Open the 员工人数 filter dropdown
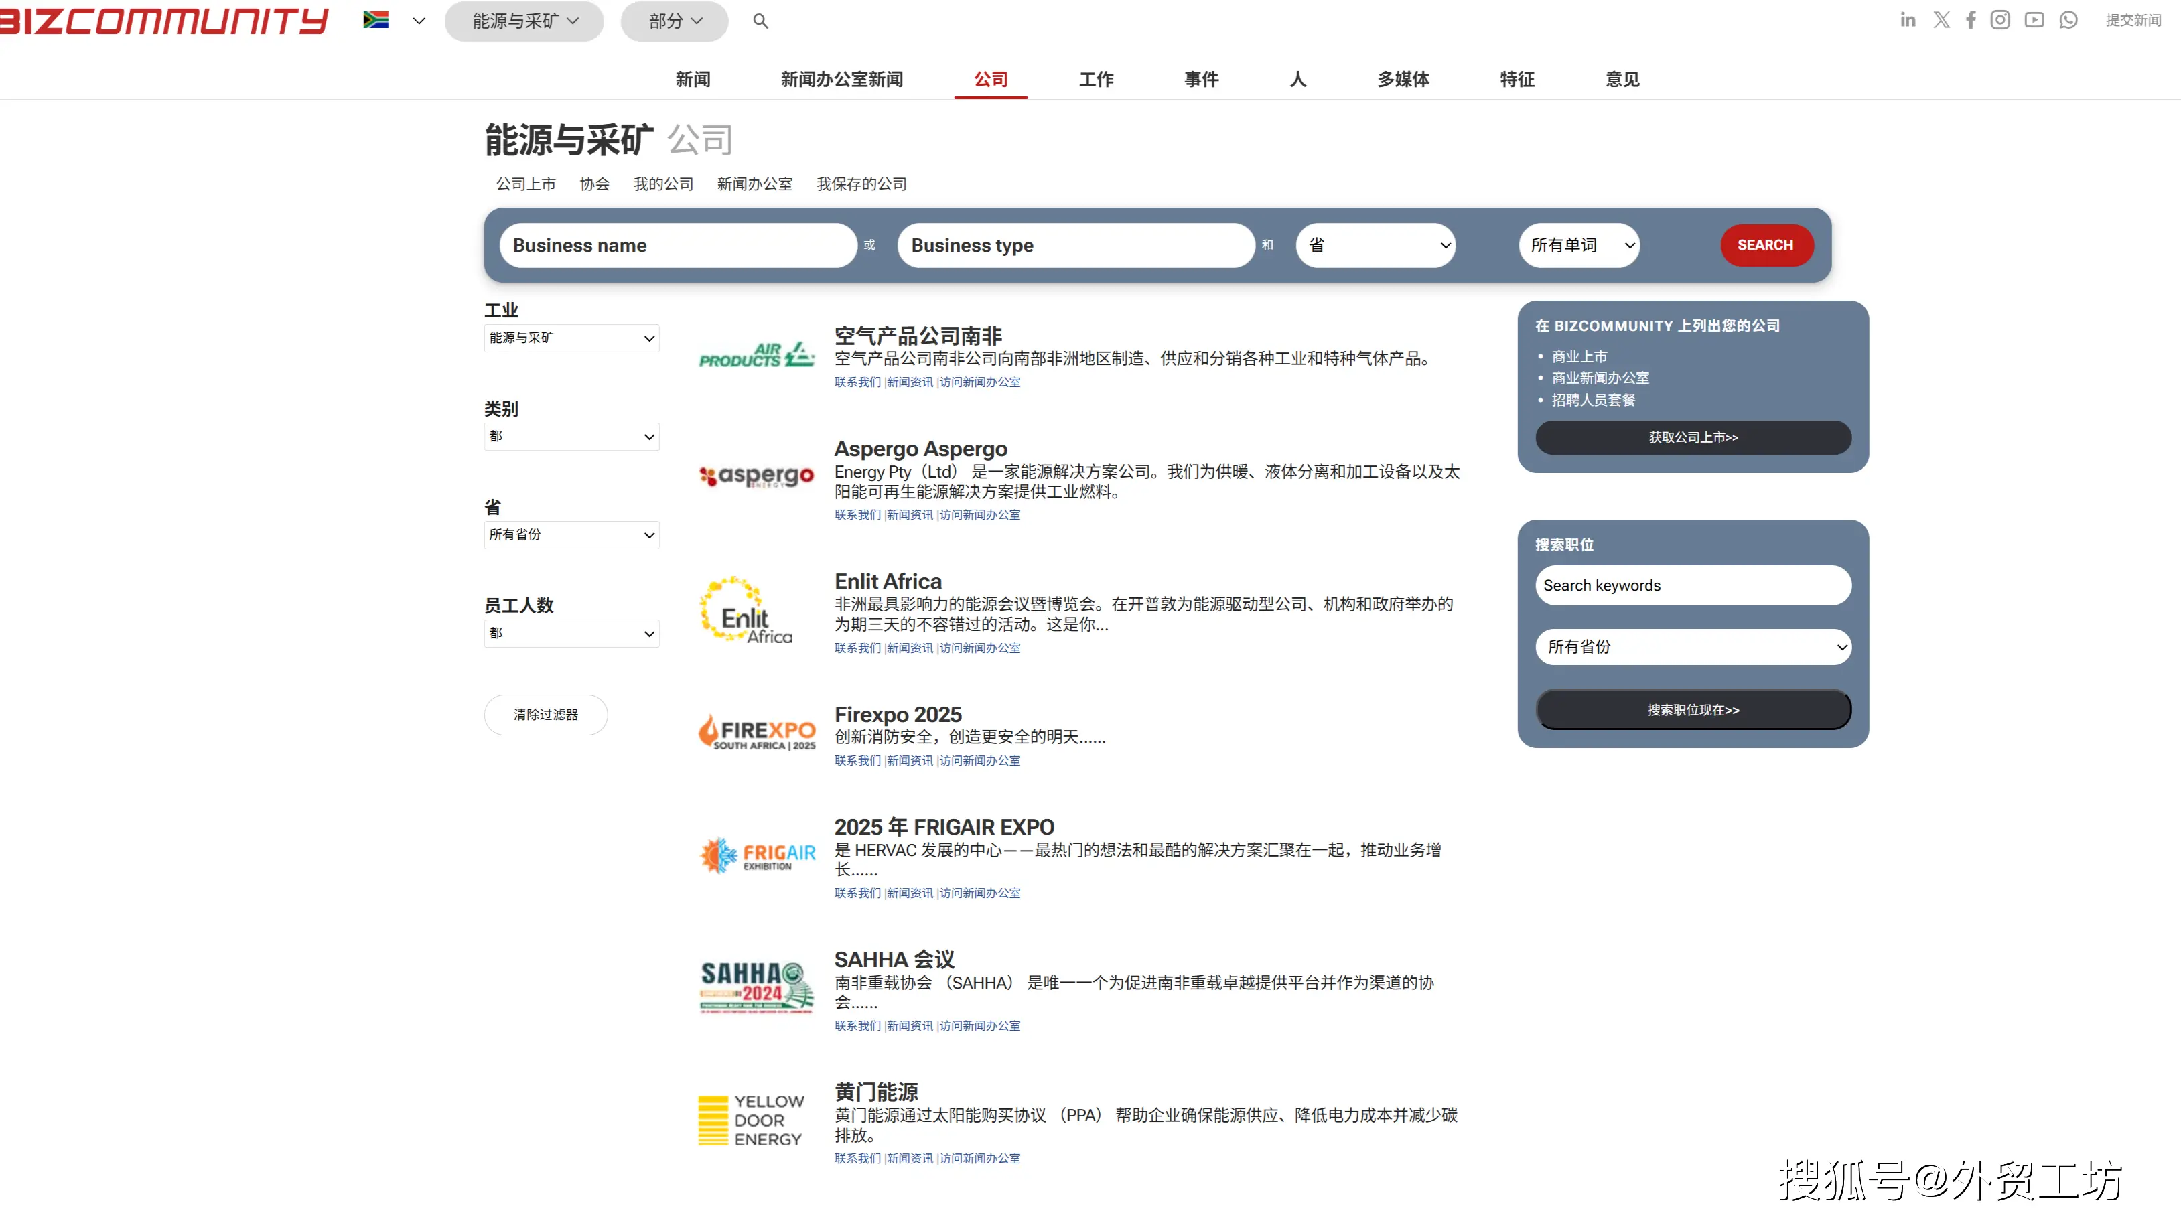 (571, 634)
